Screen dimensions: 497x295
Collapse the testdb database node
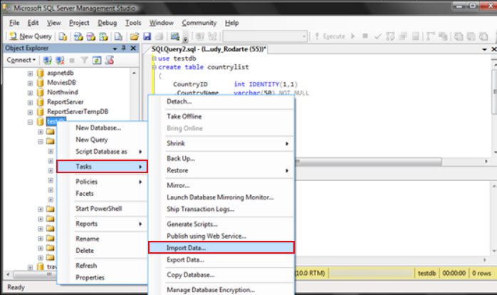coord(30,122)
